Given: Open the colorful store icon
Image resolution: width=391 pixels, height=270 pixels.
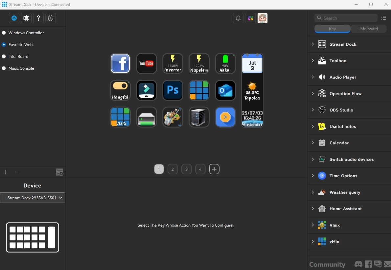Looking at the screenshot, I should coord(250,18).
